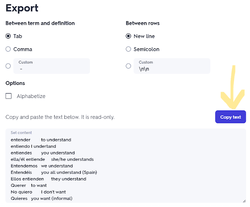Click the Tab label text
The height and width of the screenshot is (207, 250).
pos(17,36)
